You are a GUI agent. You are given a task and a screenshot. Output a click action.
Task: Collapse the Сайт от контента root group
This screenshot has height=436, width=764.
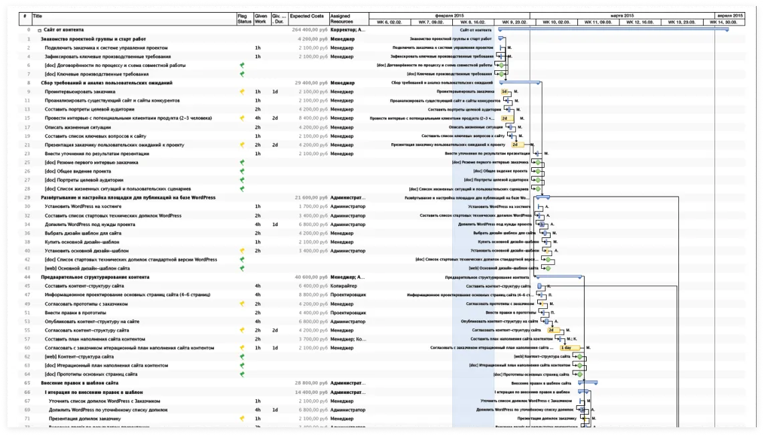pos(39,30)
